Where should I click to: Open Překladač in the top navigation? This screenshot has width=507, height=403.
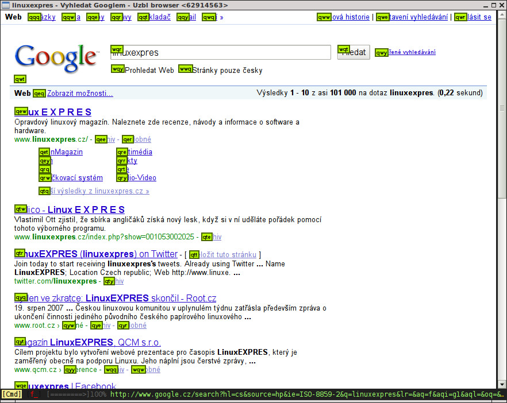[x=154, y=17]
